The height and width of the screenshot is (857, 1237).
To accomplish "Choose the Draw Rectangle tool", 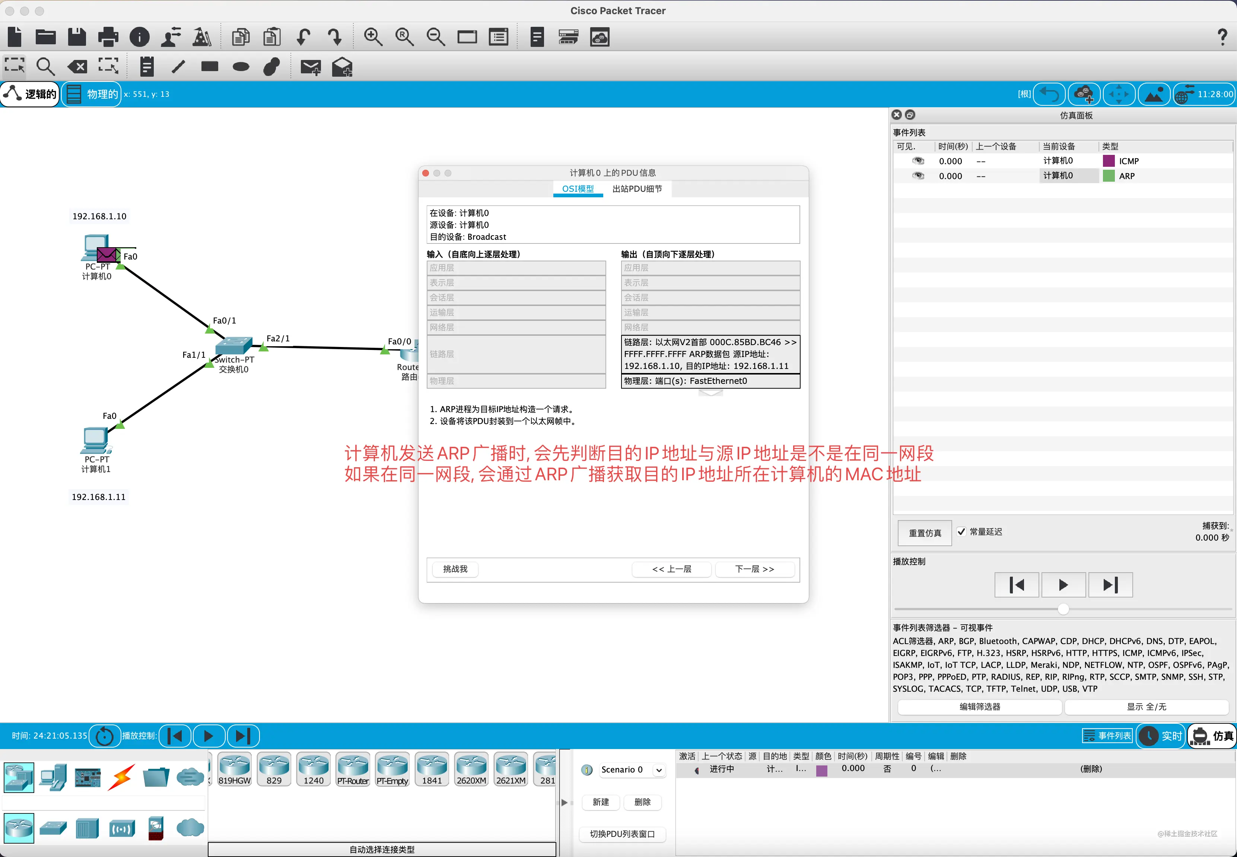I will click(210, 67).
